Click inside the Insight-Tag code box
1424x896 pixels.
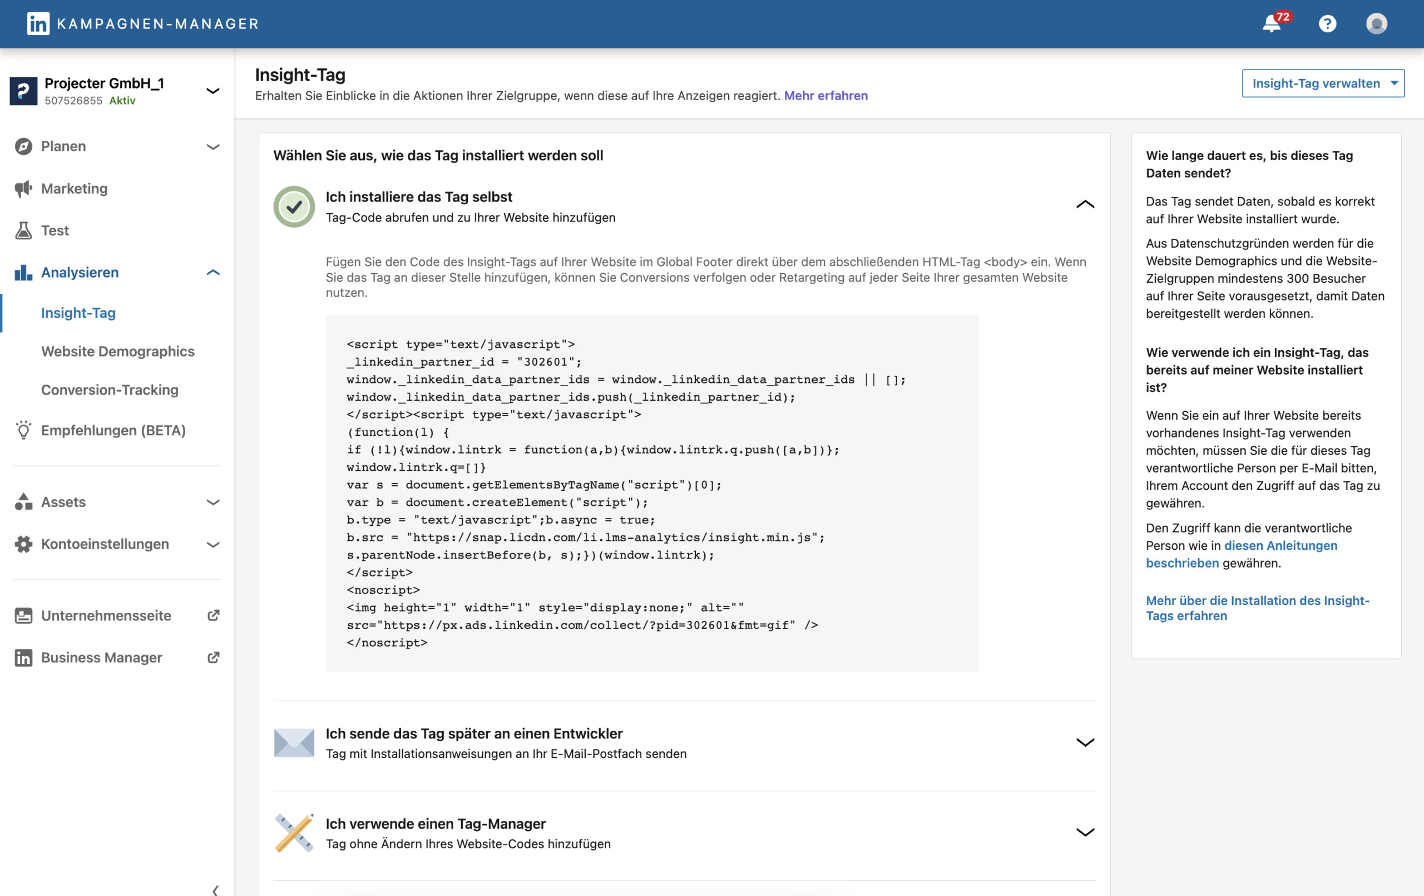point(652,493)
